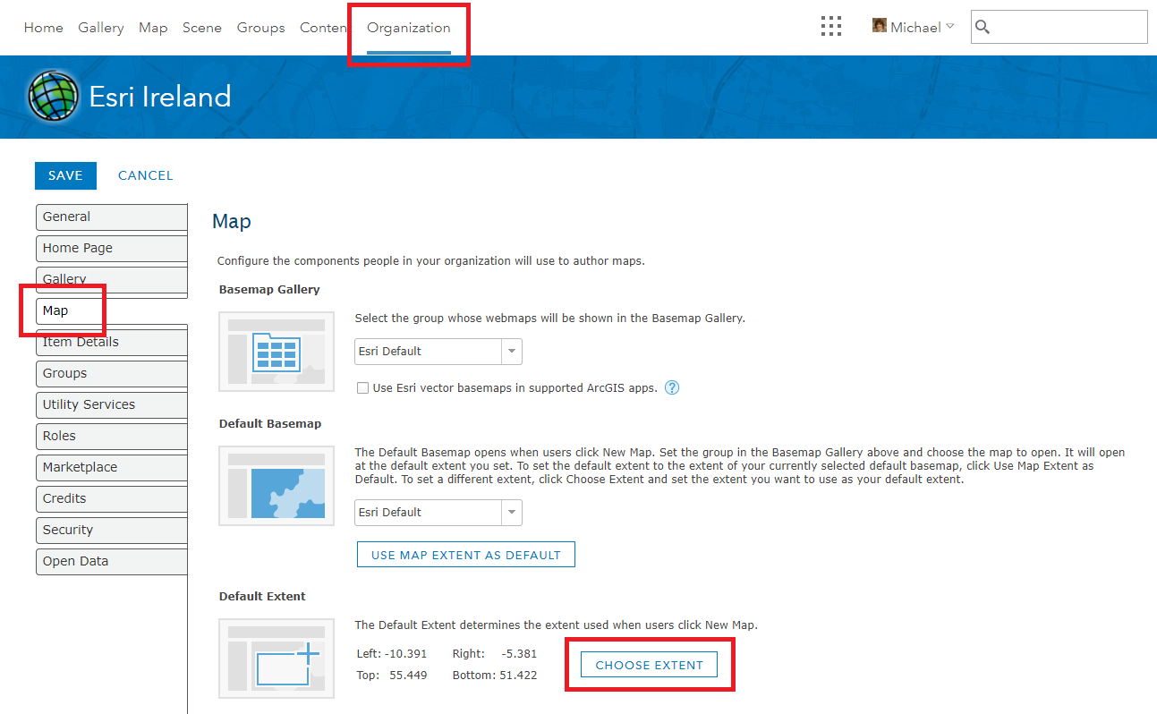Open the Security settings tab
1157x714 pixels.
point(112,531)
